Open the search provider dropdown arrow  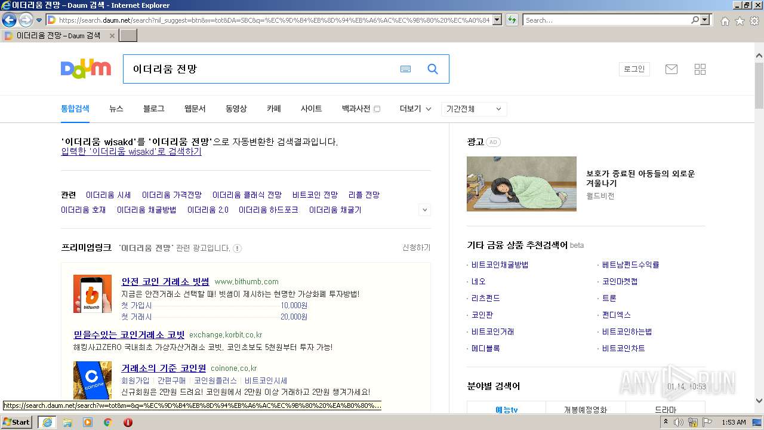pyautogui.click(x=706, y=20)
